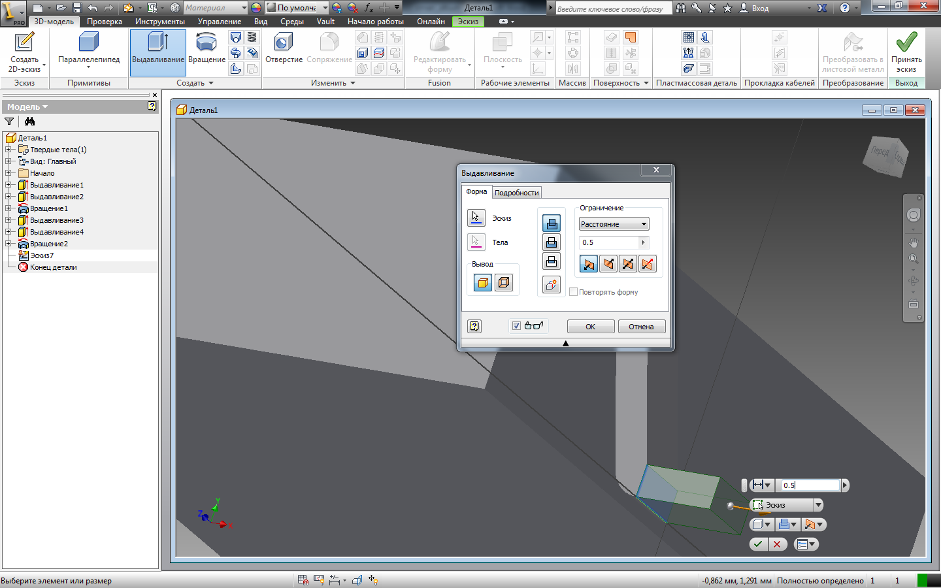Collapse Extrude dialog via bottom triangle
This screenshot has height=588, width=941.
tap(566, 343)
